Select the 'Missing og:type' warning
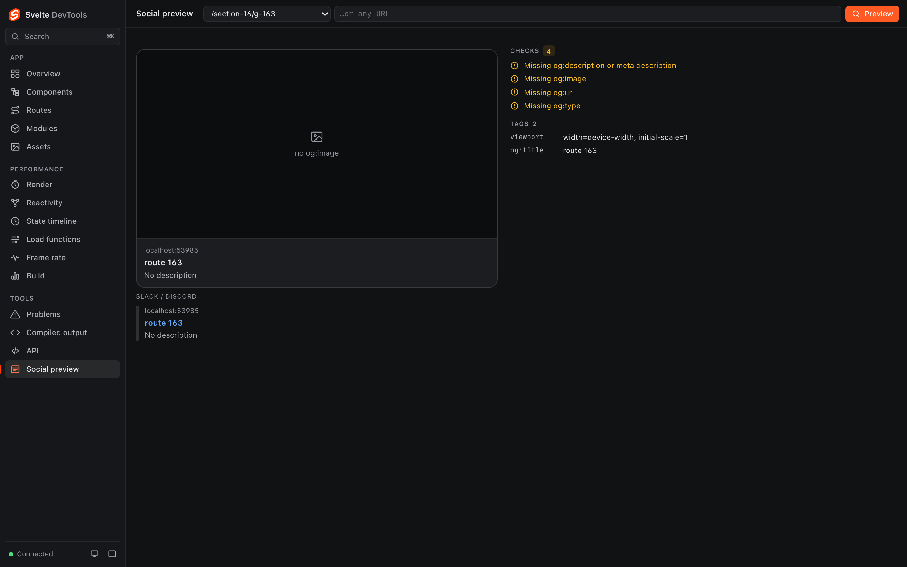907x567 pixels. point(552,106)
